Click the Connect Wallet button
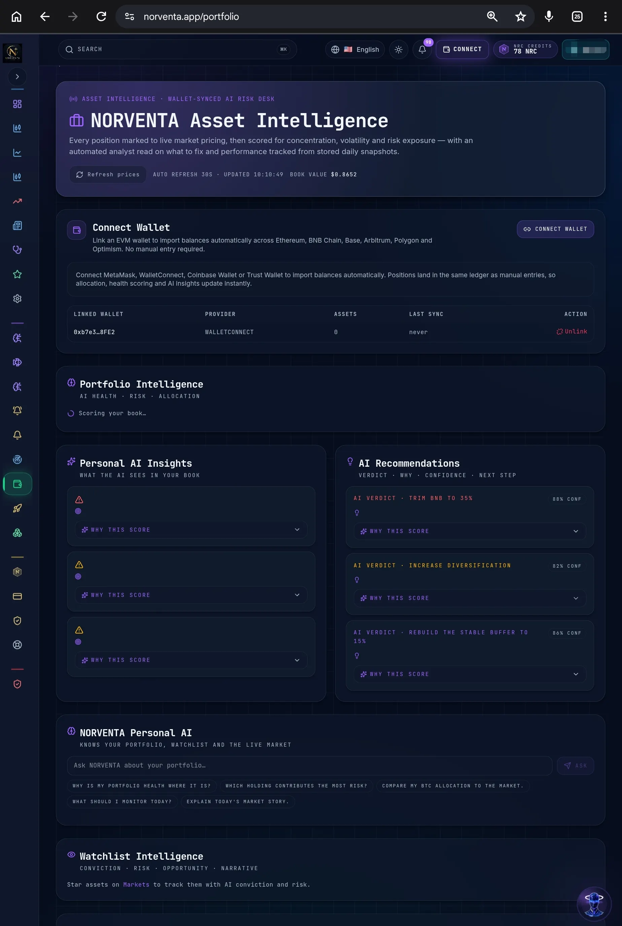Image resolution: width=622 pixels, height=926 pixels. (555, 229)
